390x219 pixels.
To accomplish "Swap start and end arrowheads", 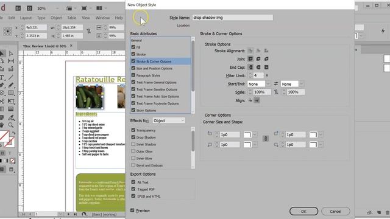I will [x=276, y=84].
